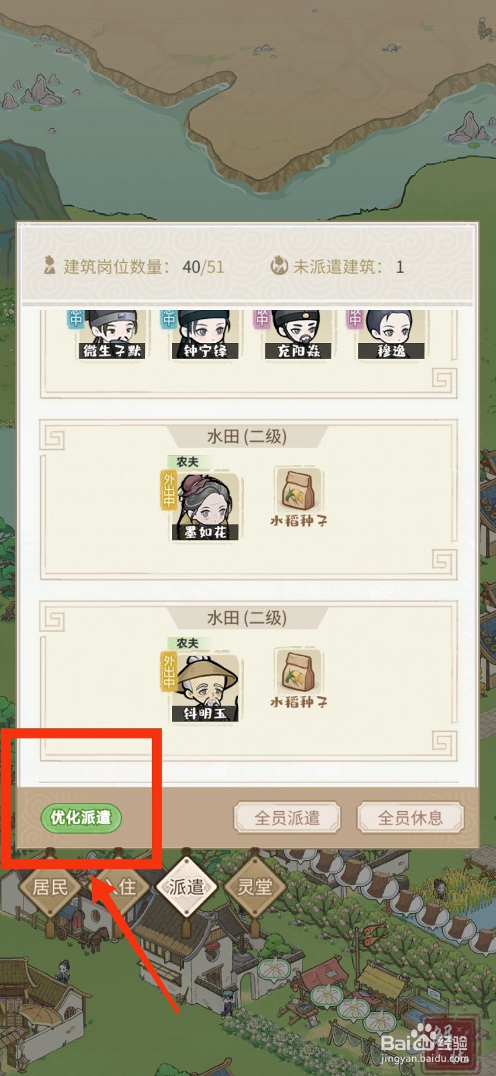The height and width of the screenshot is (1076, 496).
Task: Tap the first 水田 (二级) header
Action: pos(247,436)
